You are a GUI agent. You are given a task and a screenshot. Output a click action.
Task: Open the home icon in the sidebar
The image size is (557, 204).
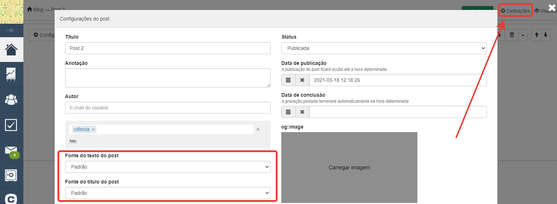click(12, 49)
